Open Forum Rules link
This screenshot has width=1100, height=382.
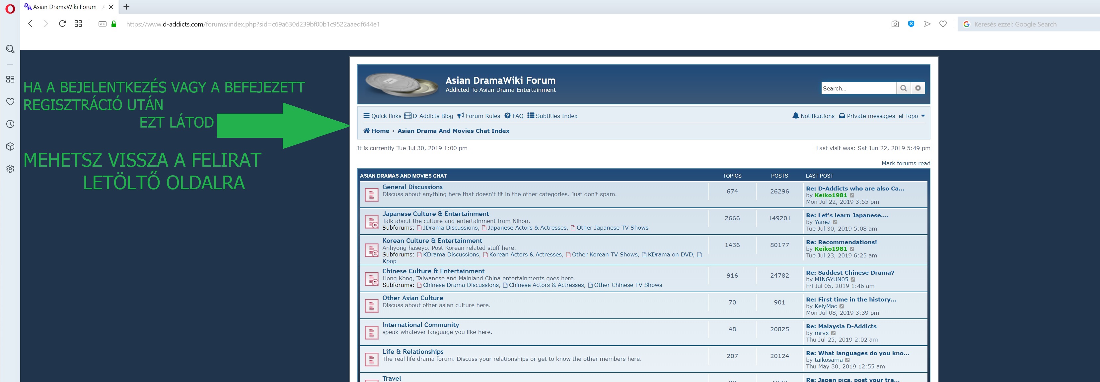tap(479, 116)
